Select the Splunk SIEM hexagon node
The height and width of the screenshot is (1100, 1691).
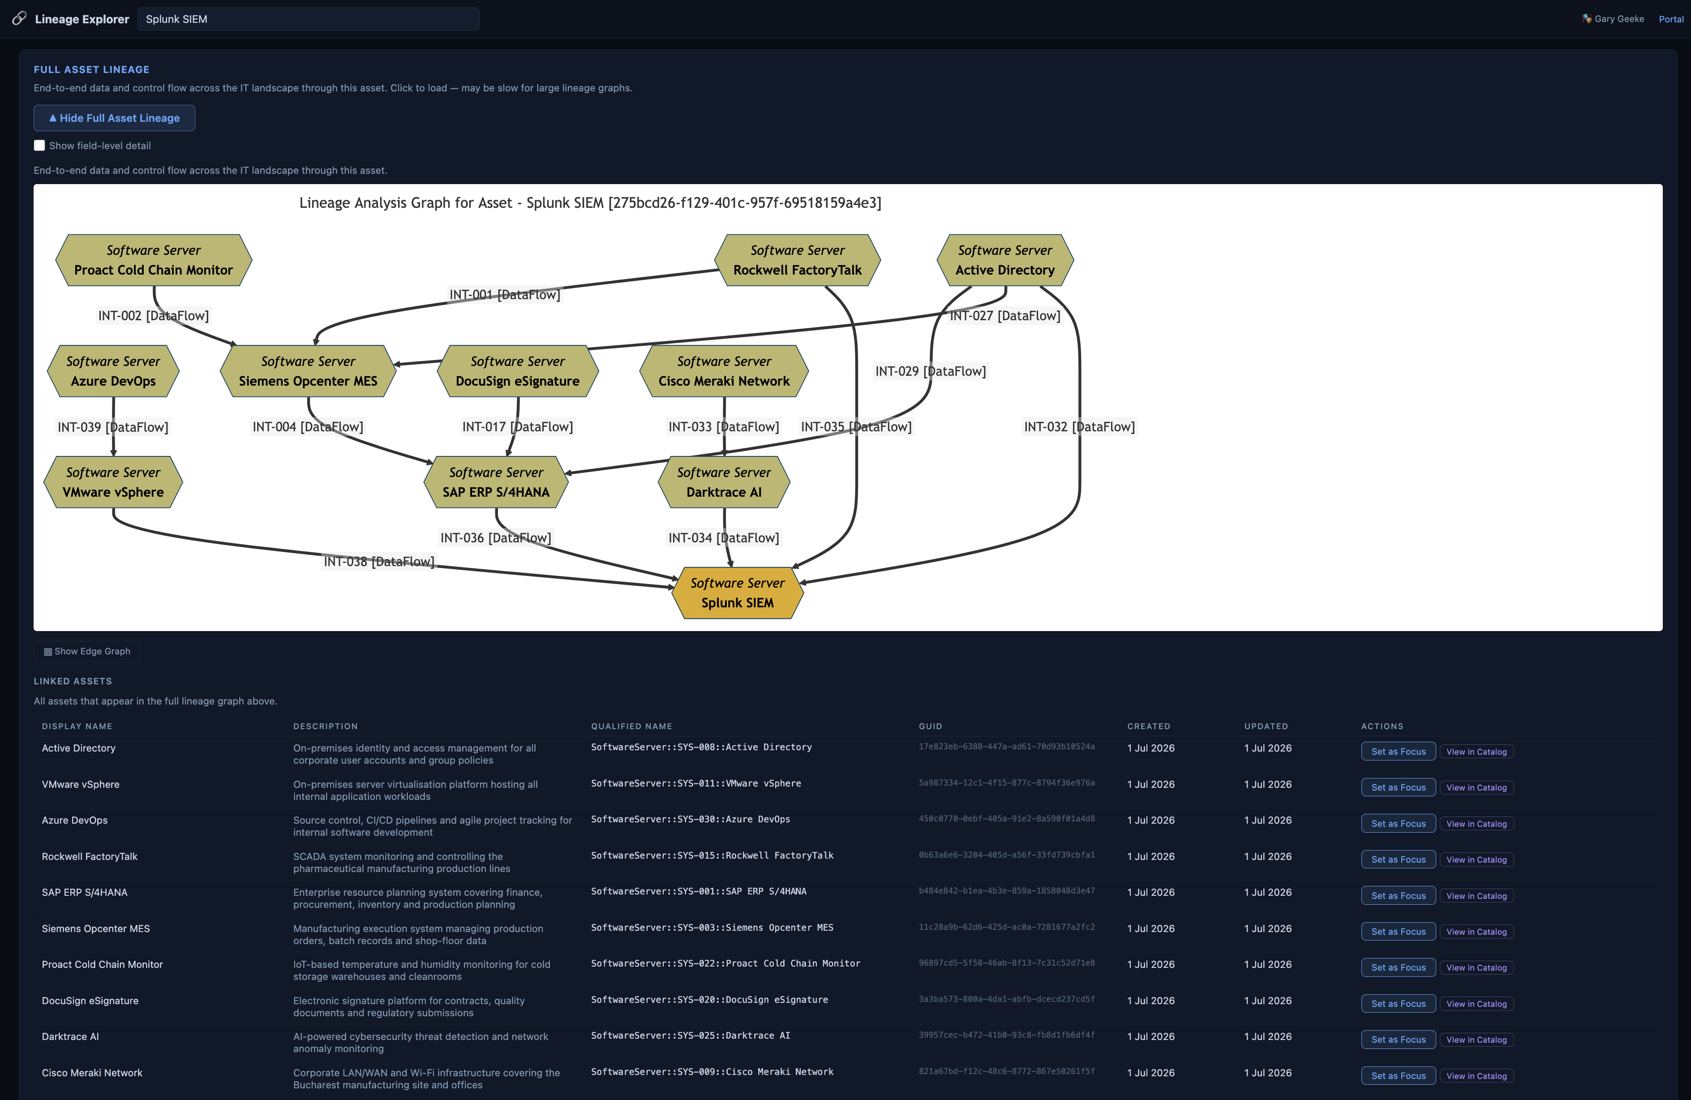tap(738, 593)
